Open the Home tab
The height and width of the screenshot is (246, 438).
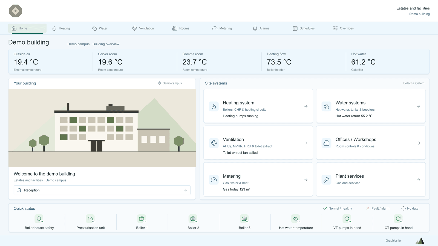[27, 28]
